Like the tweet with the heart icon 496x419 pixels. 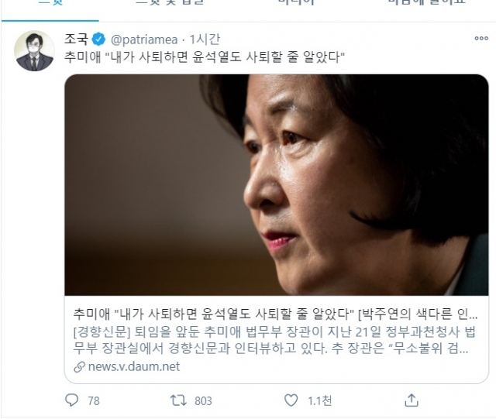pos(291,400)
